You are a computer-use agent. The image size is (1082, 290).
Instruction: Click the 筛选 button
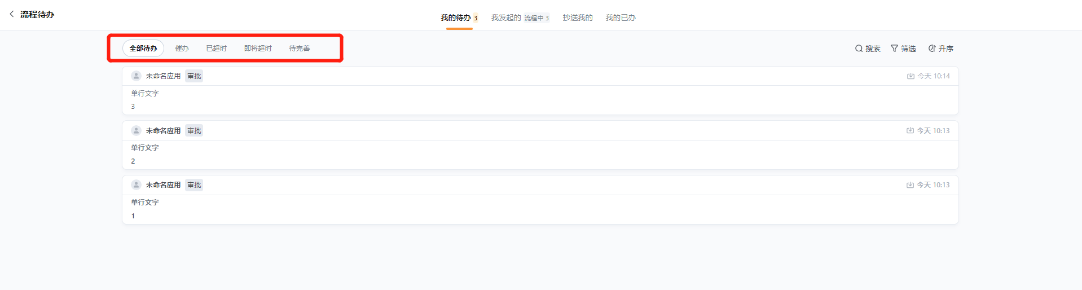(903, 49)
